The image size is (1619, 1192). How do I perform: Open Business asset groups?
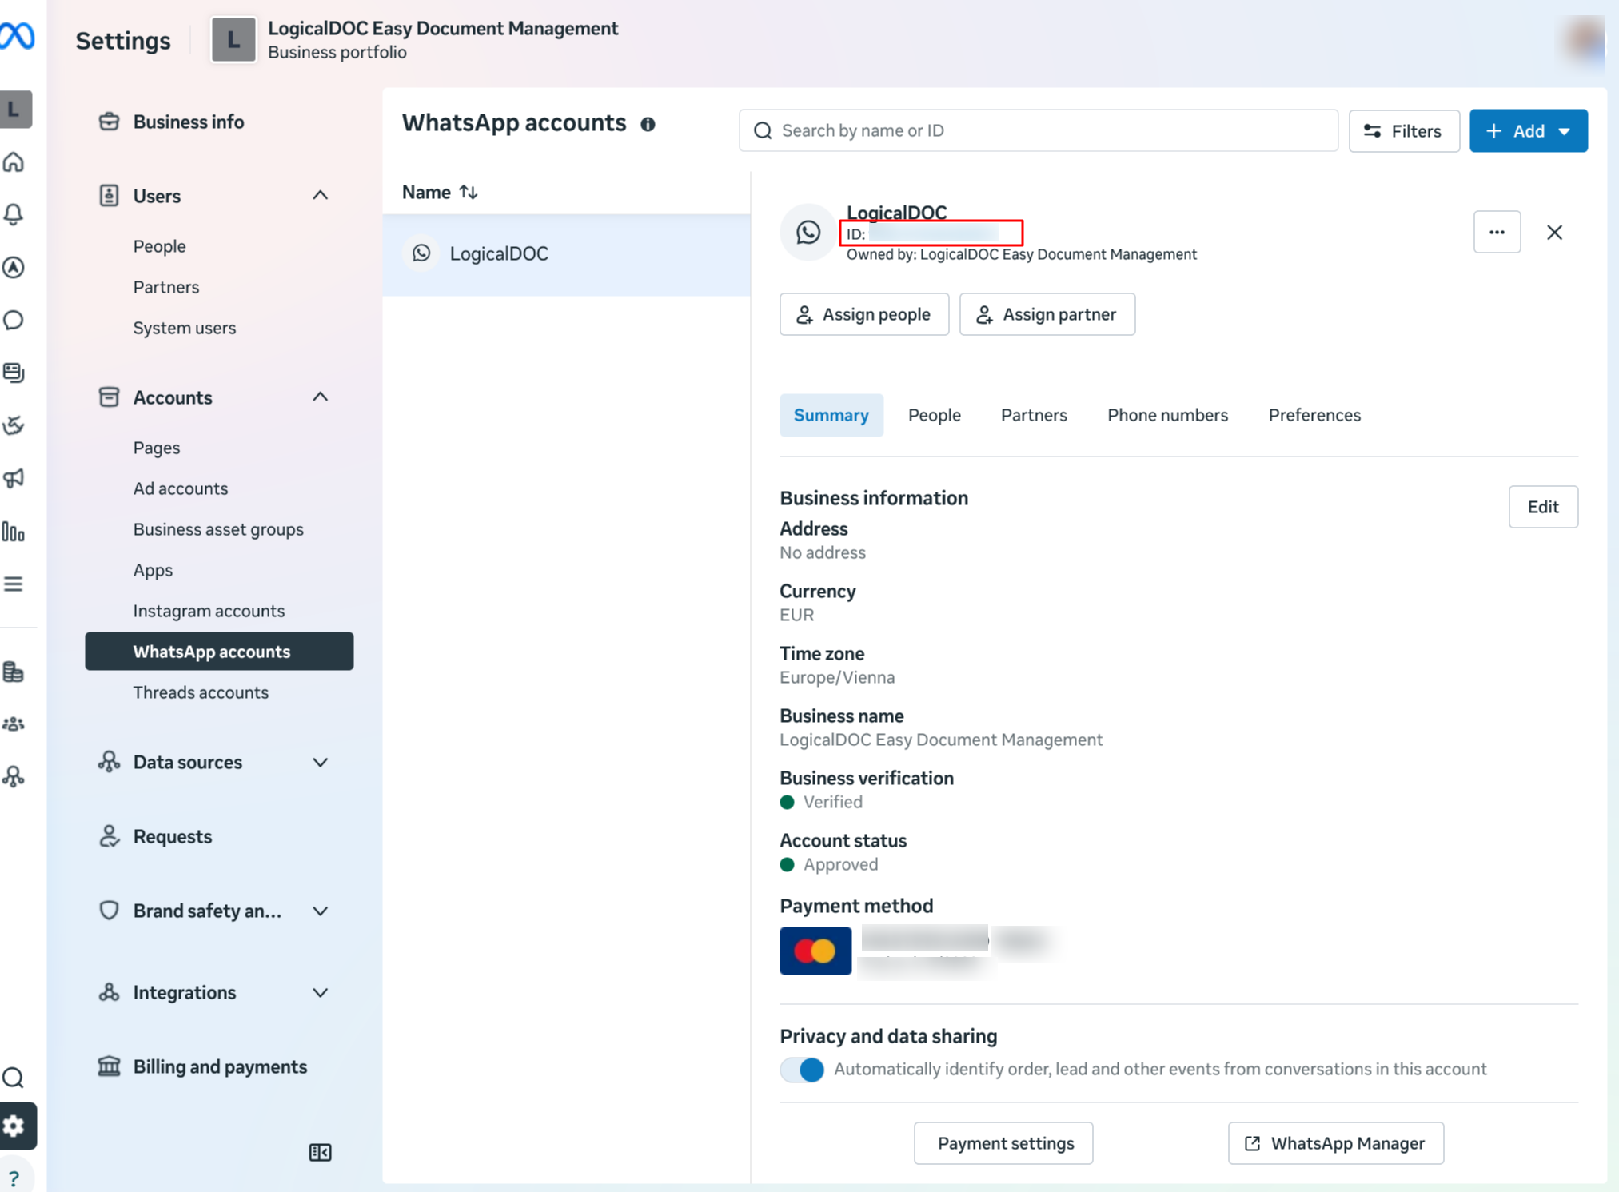pos(217,529)
